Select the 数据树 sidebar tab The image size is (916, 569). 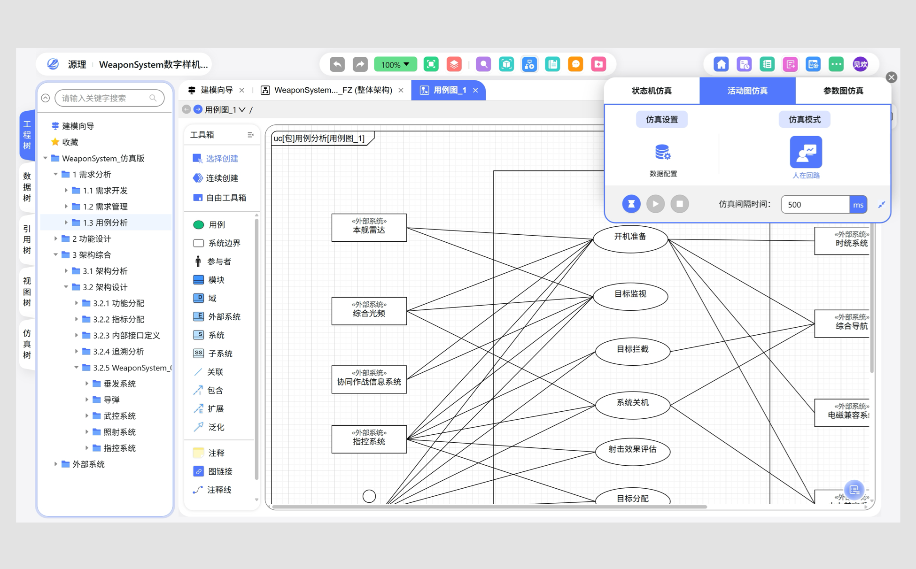coord(27,187)
